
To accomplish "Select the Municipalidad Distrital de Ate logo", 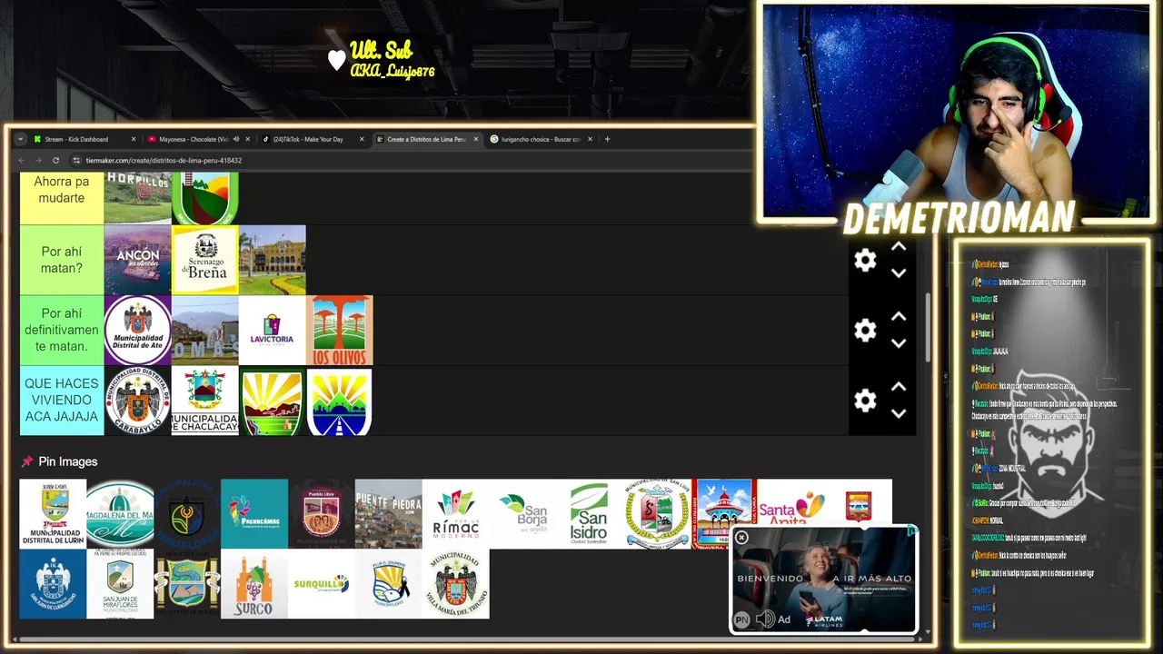I will (138, 330).
